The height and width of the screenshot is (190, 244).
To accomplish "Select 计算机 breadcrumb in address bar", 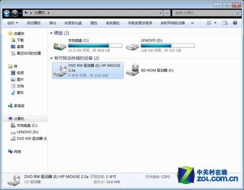I will (40, 13).
